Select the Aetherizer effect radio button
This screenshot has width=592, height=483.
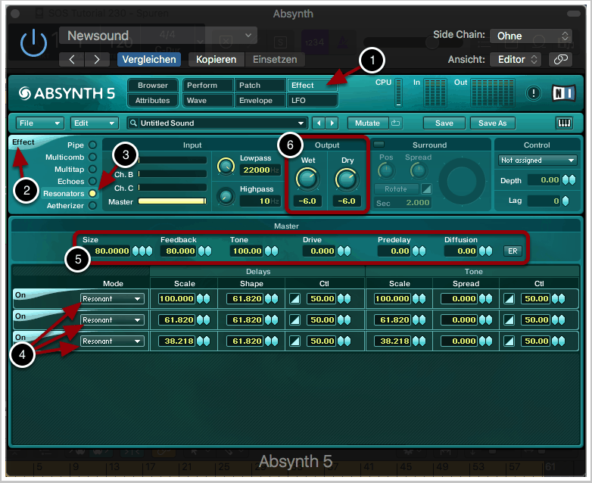[92, 206]
